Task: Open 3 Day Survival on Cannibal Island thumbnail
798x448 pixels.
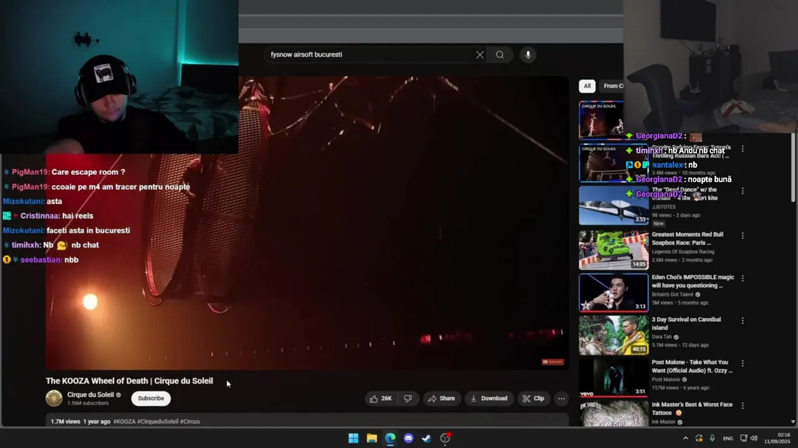Action: (613, 335)
